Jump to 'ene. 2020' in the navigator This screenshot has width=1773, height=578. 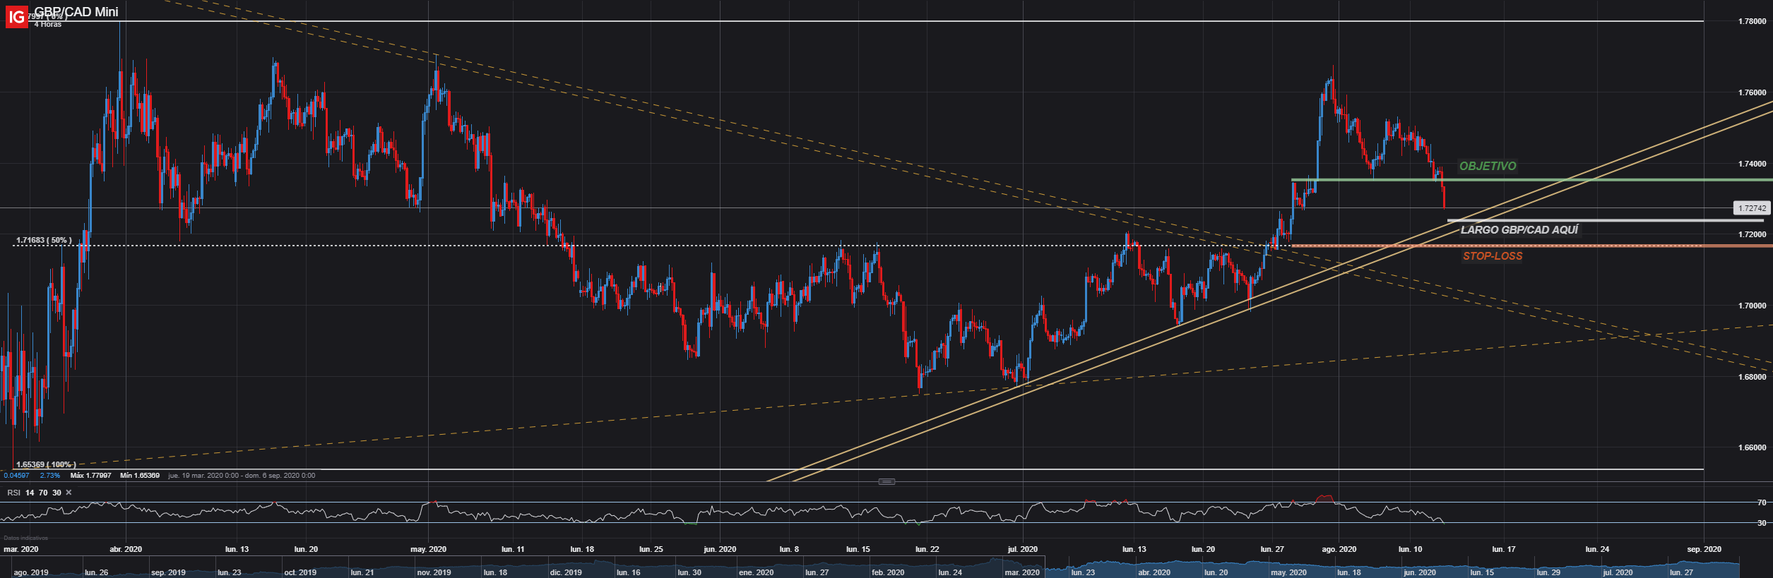[x=757, y=572]
